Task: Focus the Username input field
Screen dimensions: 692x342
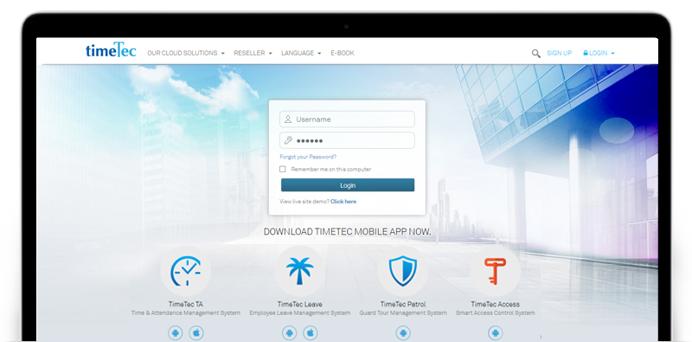Action: pos(348,119)
